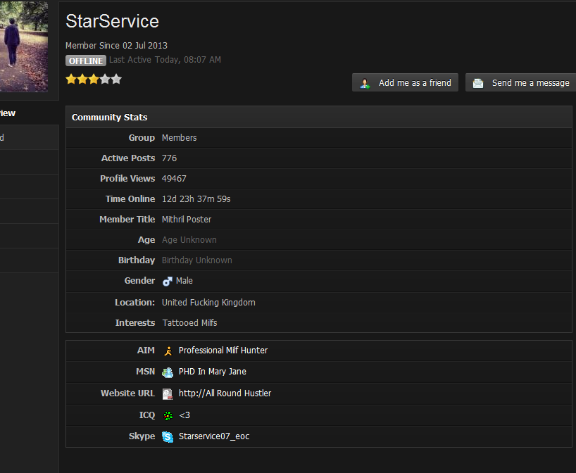Click the <3 ICQ value
The width and height of the screenshot is (576, 473).
pos(184,415)
